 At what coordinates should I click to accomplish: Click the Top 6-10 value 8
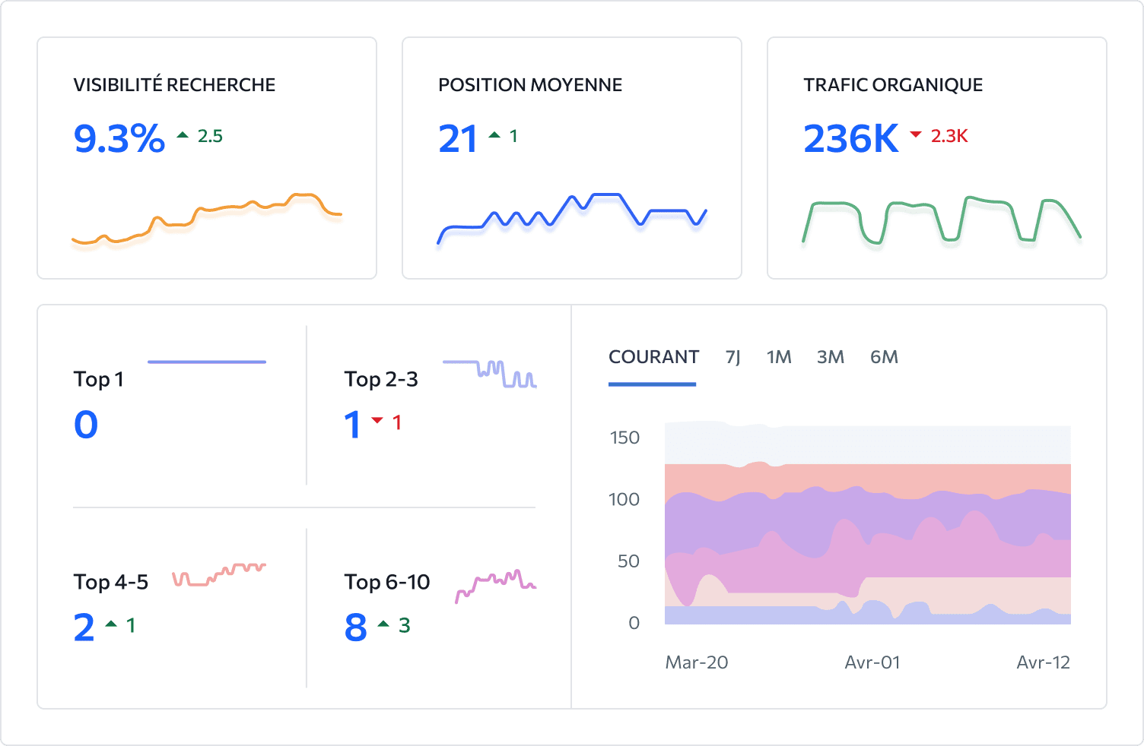click(x=356, y=627)
